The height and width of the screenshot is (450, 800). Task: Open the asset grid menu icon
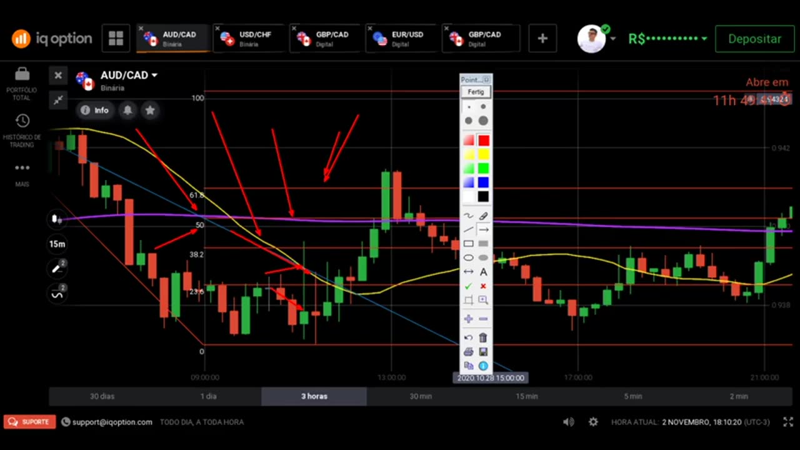click(x=116, y=38)
